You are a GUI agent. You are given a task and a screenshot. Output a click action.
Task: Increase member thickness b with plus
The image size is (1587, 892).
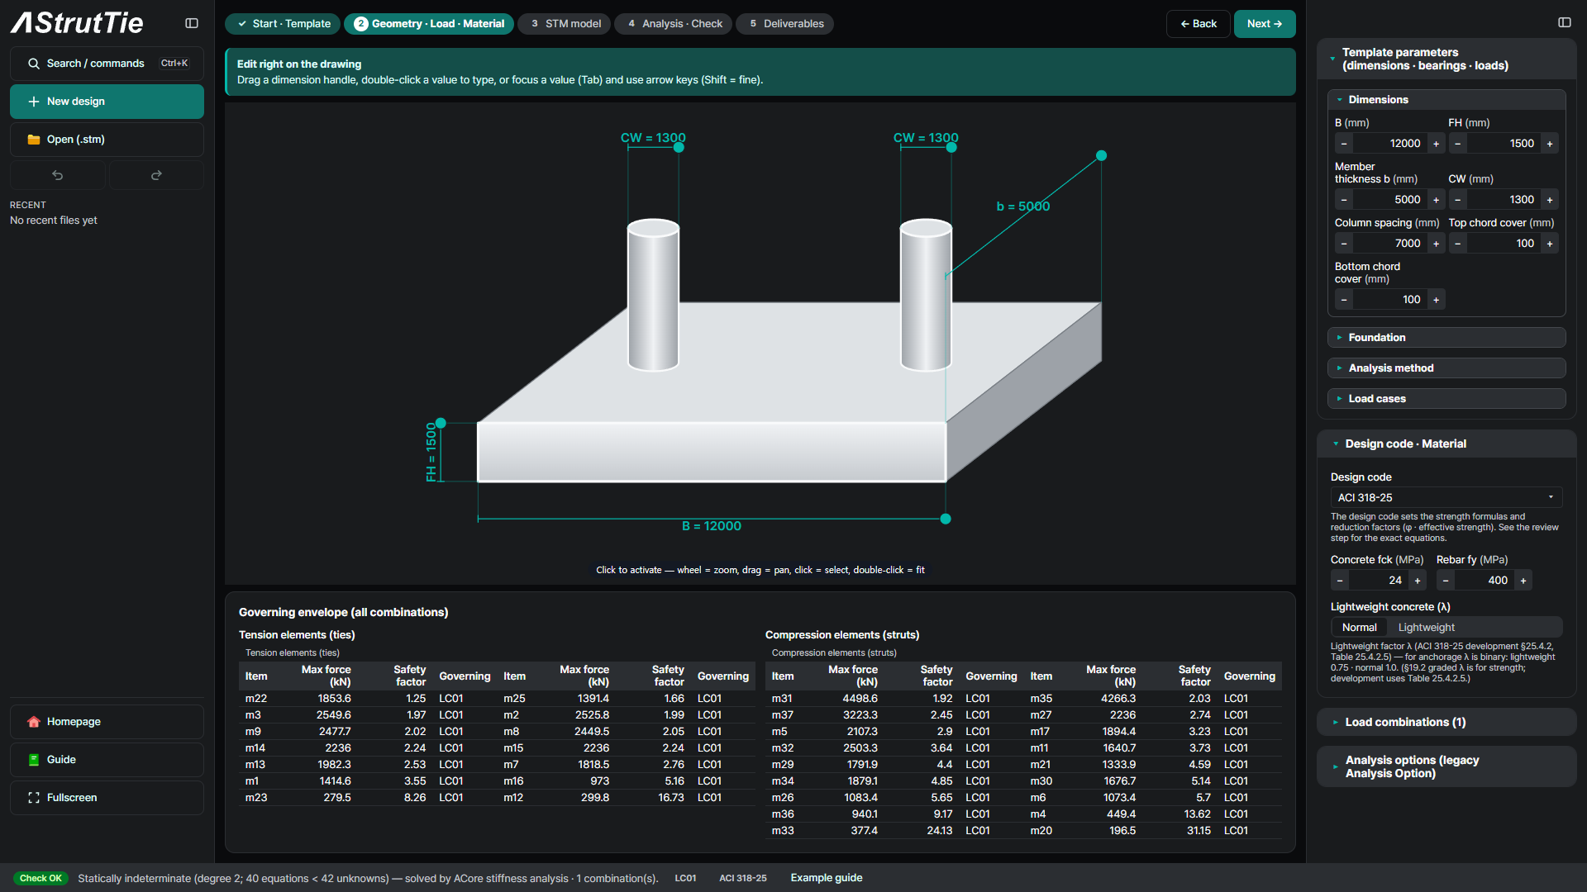(x=1437, y=200)
